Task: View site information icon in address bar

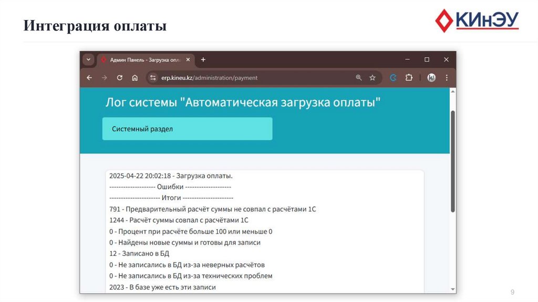Action: click(x=153, y=78)
